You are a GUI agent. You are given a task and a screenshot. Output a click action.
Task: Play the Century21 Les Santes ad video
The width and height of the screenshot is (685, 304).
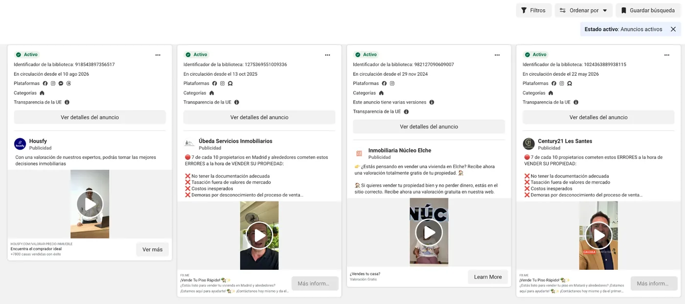click(599, 236)
